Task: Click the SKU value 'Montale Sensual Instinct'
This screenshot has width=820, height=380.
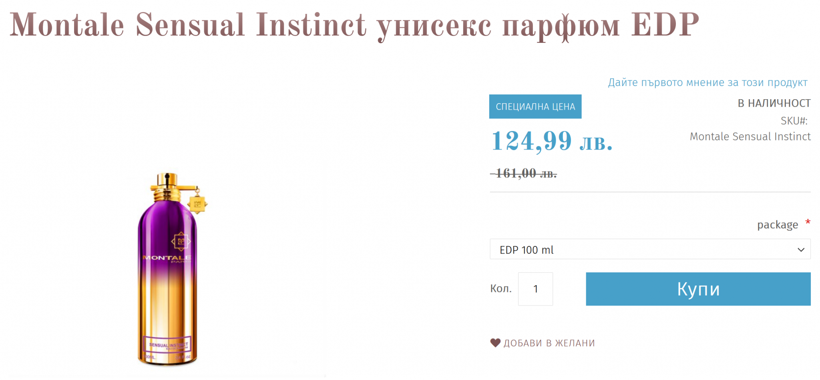Action: coord(750,136)
